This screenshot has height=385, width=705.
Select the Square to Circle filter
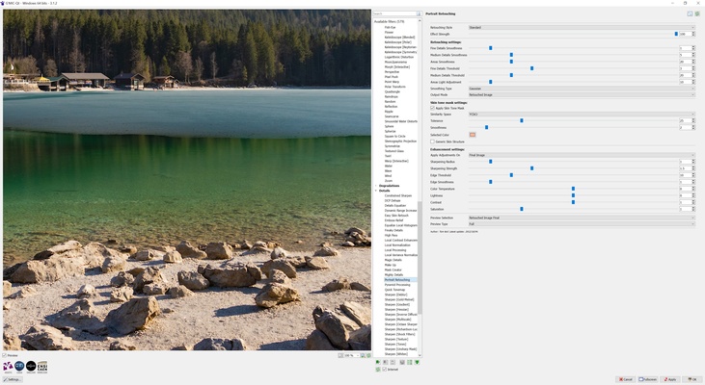point(394,136)
